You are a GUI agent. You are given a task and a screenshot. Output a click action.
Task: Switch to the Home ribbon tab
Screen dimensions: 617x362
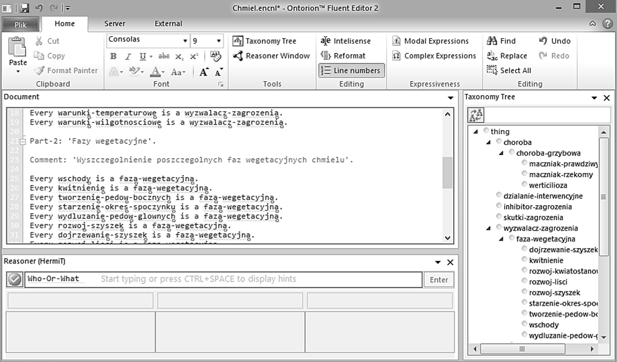pos(64,23)
